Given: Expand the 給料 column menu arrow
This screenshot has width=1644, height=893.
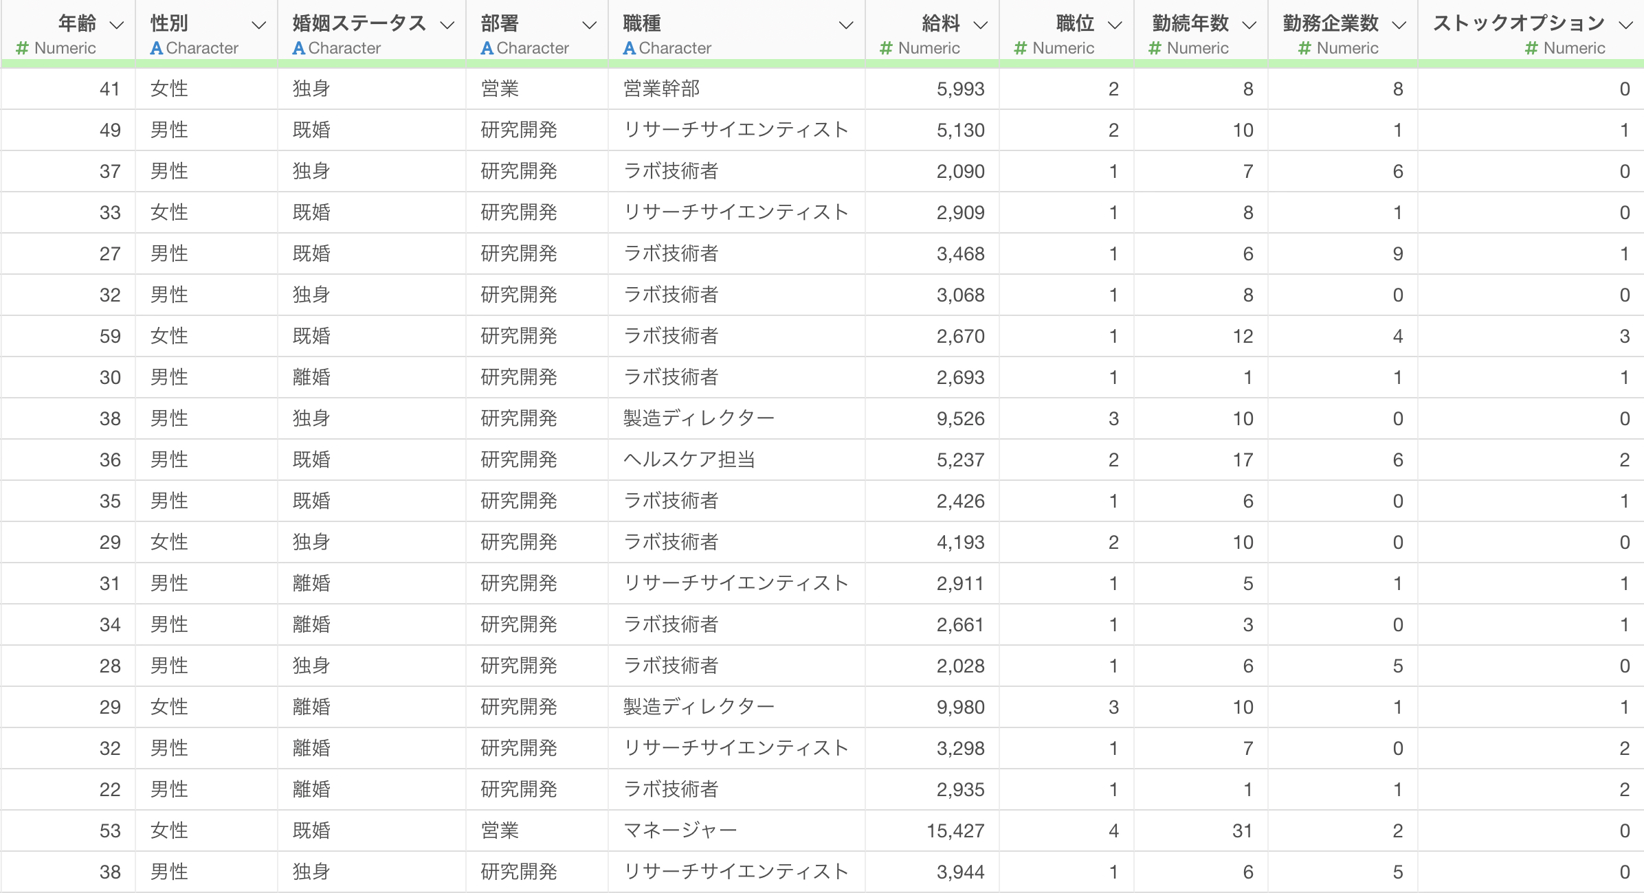Looking at the screenshot, I should click(981, 25).
